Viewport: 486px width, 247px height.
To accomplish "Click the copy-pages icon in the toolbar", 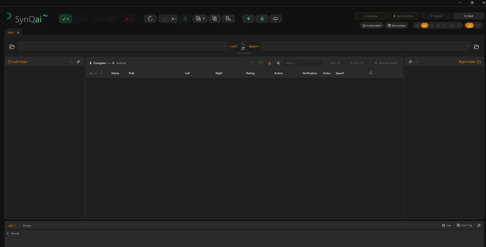I will click(x=215, y=19).
